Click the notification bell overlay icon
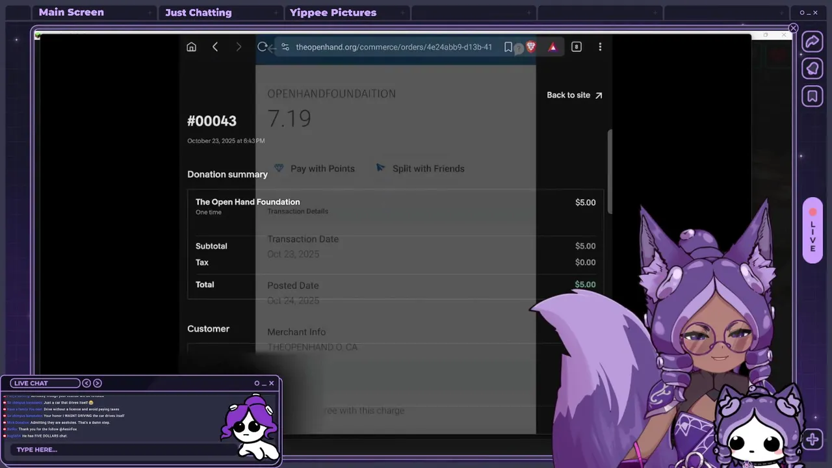Image resolution: width=832 pixels, height=468 pixels. pos(812,69)
